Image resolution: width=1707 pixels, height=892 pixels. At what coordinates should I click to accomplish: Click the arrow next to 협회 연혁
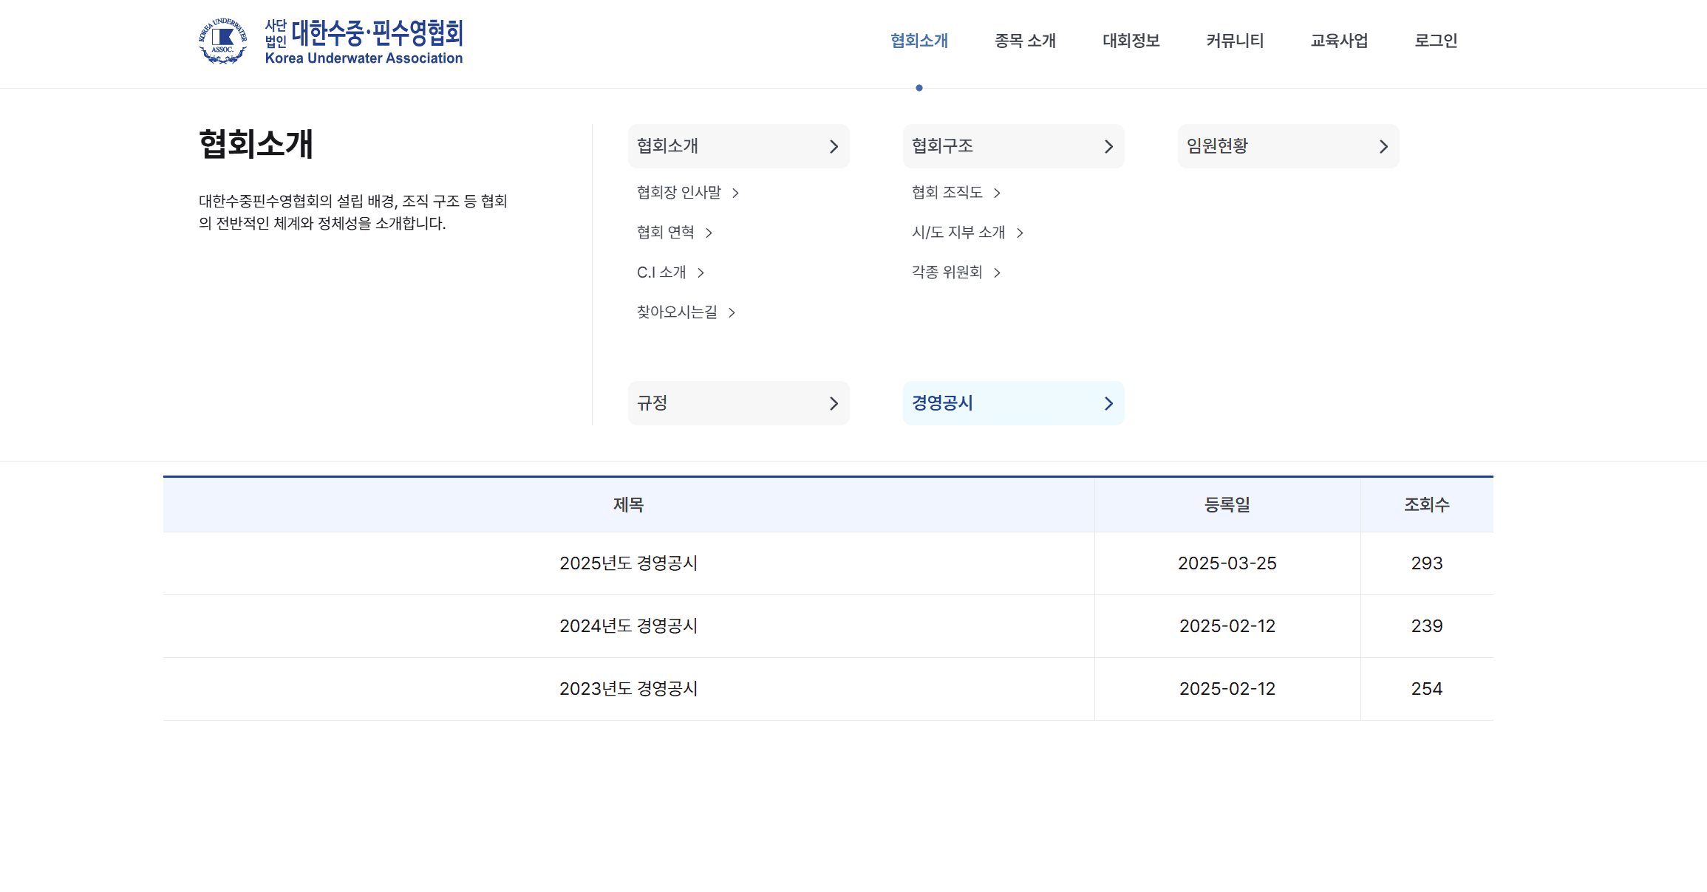(709, 233)
